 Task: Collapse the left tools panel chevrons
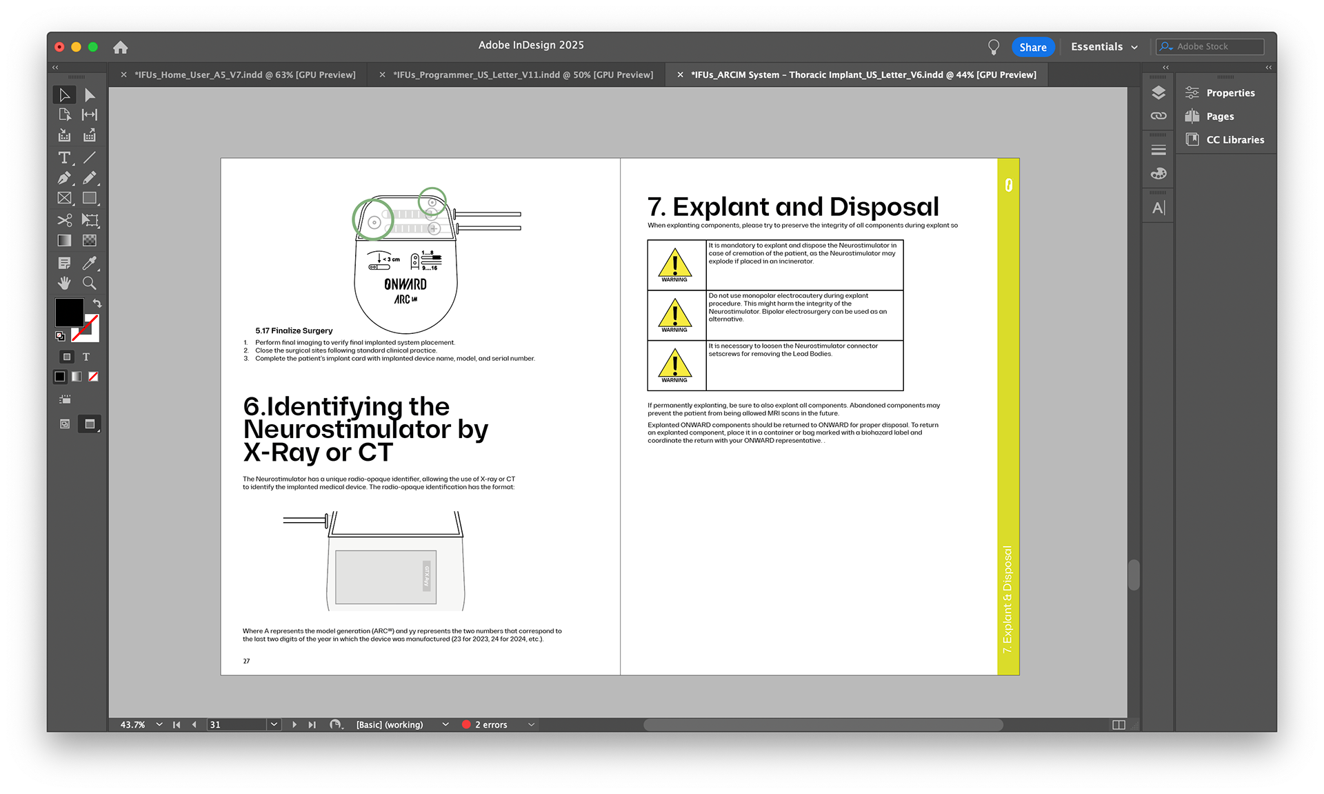coord(55,68)
